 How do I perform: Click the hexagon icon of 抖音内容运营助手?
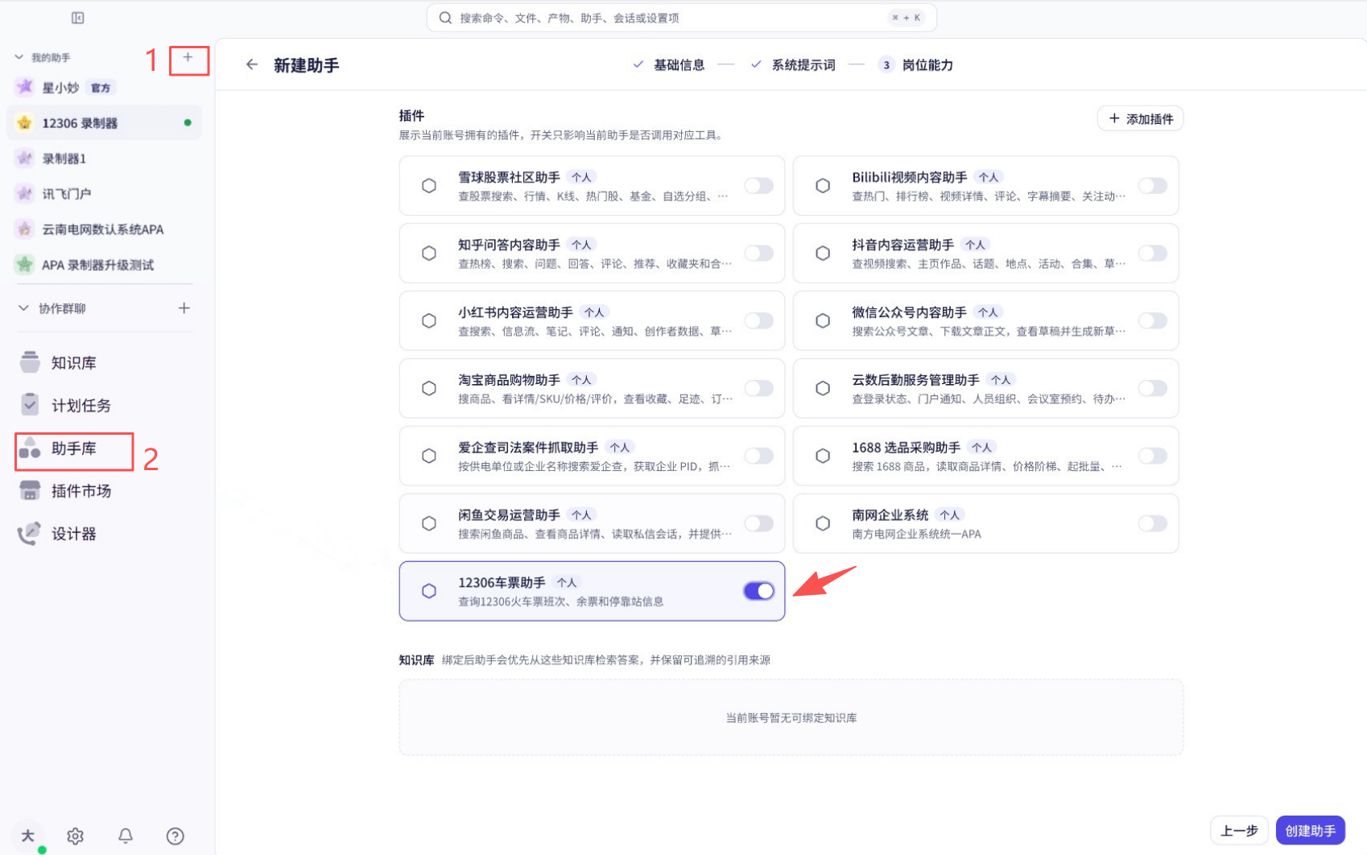(823, 254)
